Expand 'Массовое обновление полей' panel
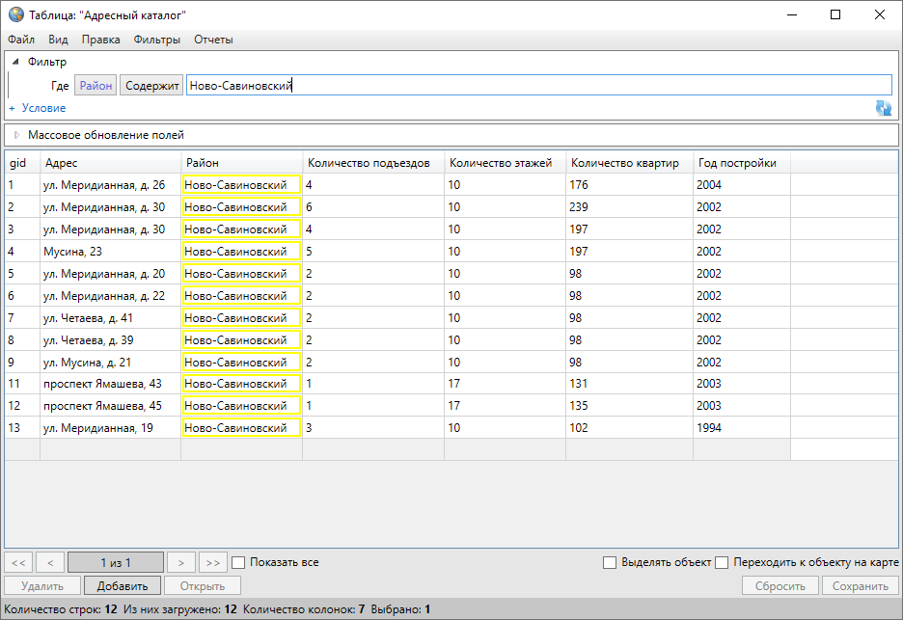Screen dimensions: 903x620 (x=16, y=135)
